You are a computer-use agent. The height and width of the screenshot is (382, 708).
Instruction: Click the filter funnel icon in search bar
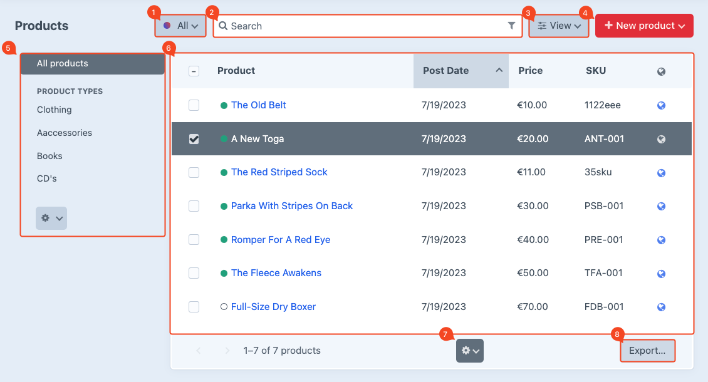coord(511,26)
